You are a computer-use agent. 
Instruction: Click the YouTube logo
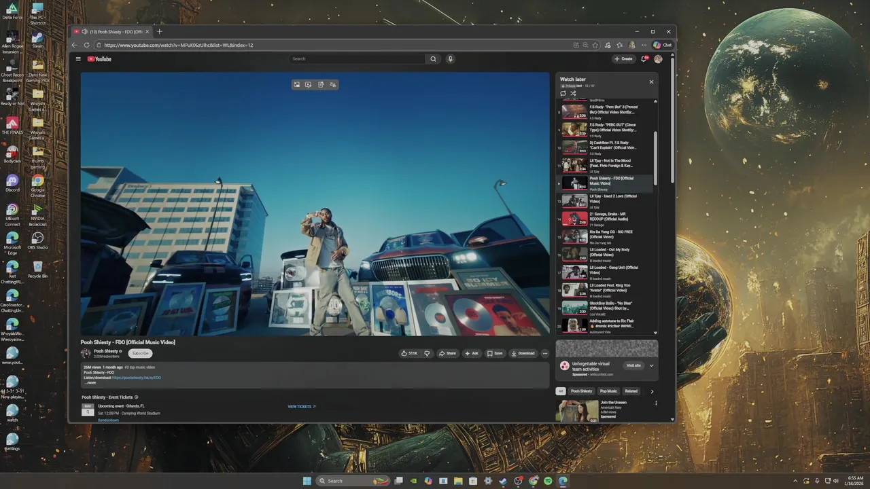[x=99, y=59]
